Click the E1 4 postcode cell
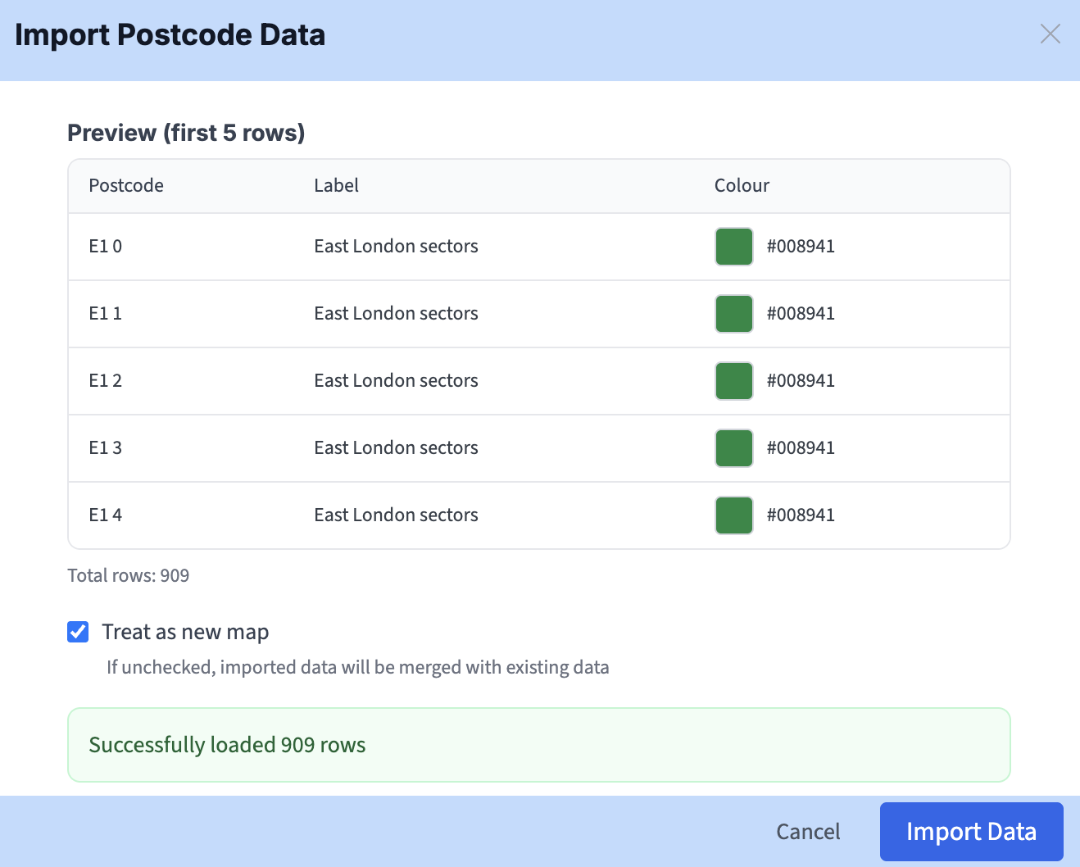Viewport: 1080px width, 867px height. pyautogui.click(x=106, y=515)
